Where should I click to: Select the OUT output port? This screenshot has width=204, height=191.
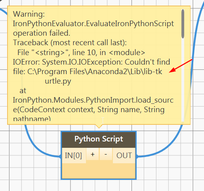(124, 155)
